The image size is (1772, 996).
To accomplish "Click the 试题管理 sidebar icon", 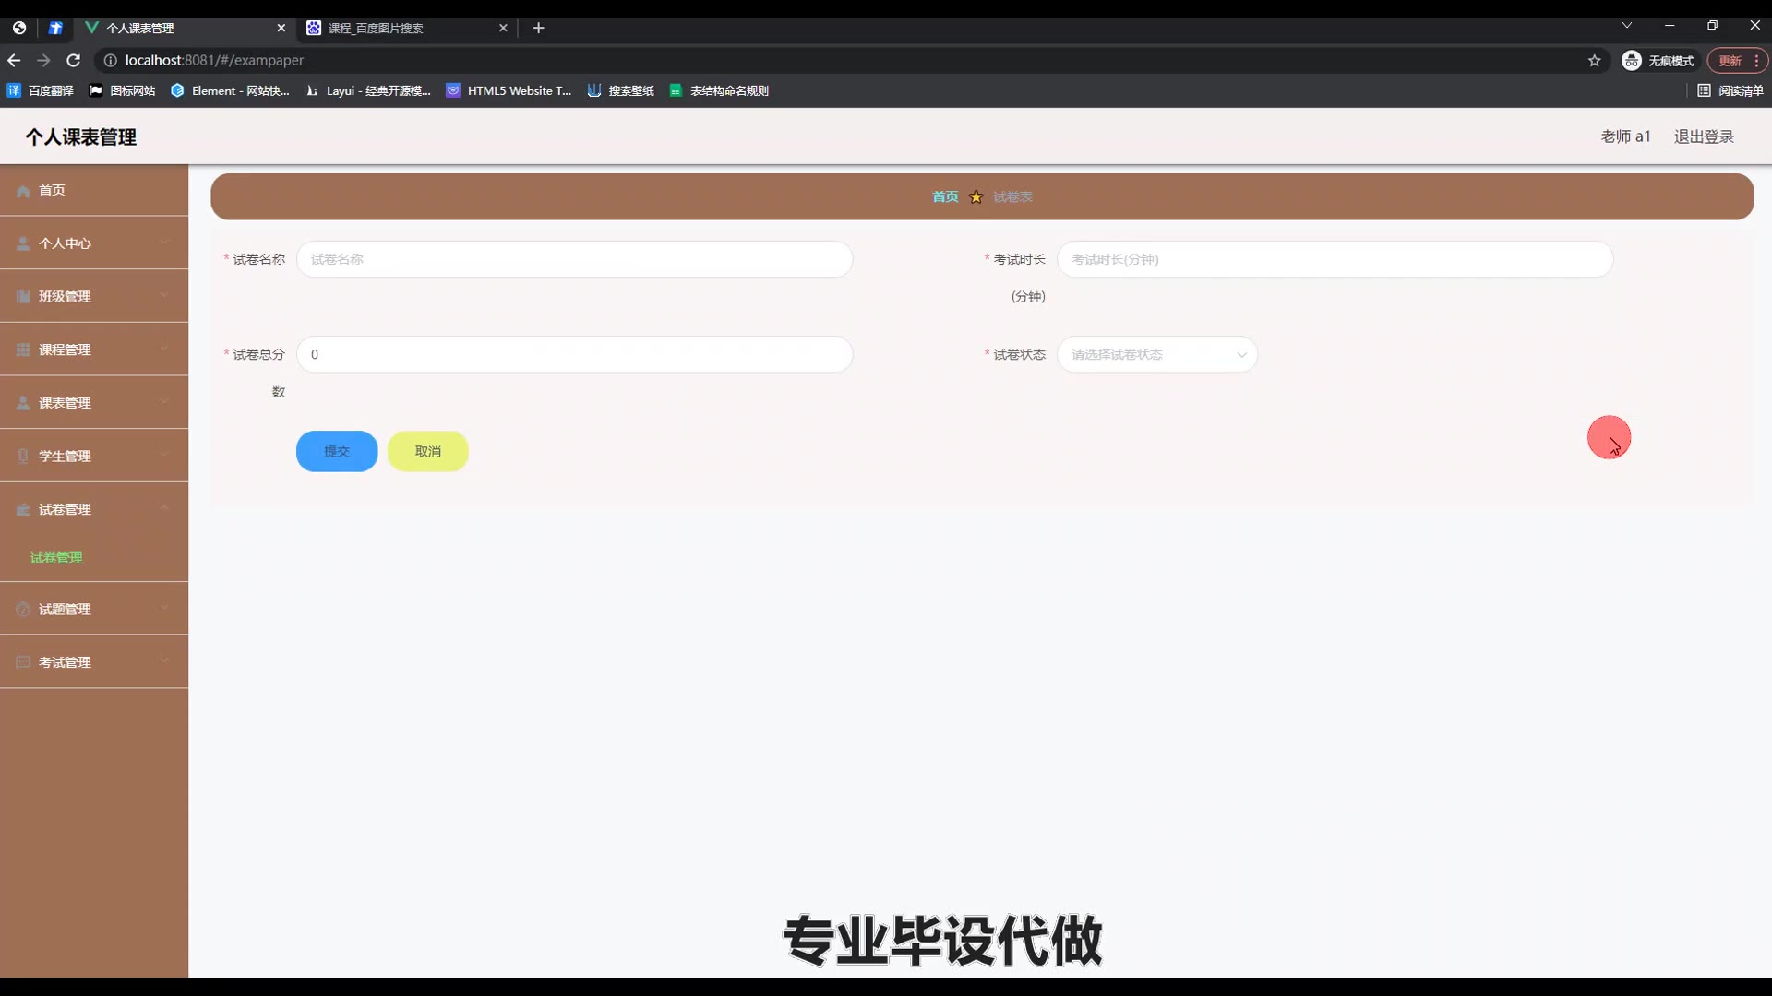I will point(23,610).
